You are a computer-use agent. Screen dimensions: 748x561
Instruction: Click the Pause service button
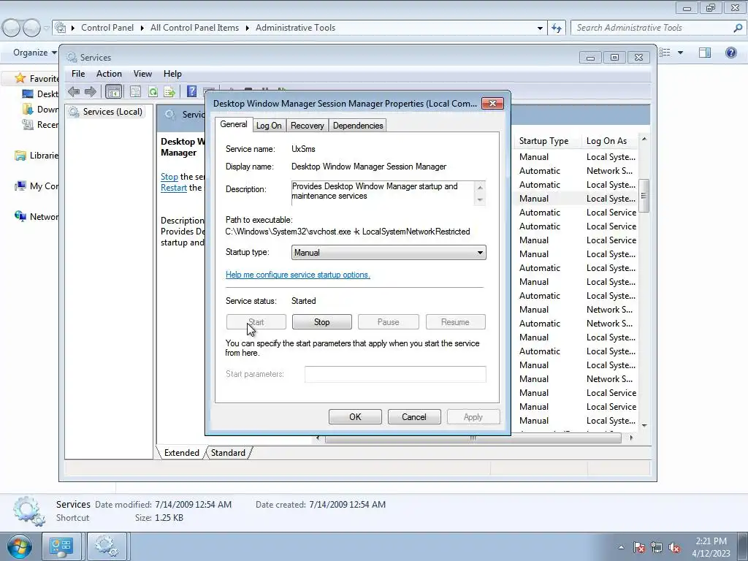[x=388, y=322]
